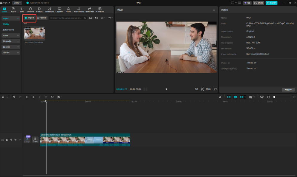Mute the video track's audio
This screenshot has height=177, width=297.
click(x=15, y=140)
